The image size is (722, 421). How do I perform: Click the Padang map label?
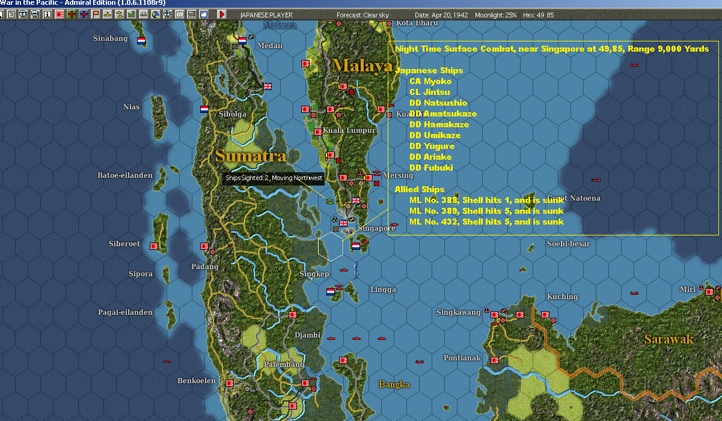click(x=205, y=267)
